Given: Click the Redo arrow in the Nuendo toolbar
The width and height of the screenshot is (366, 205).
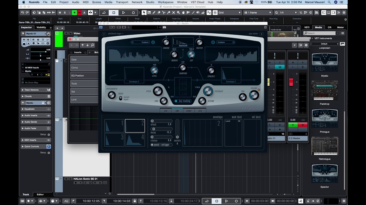Looking at the screenshot, I should [27, 13].
